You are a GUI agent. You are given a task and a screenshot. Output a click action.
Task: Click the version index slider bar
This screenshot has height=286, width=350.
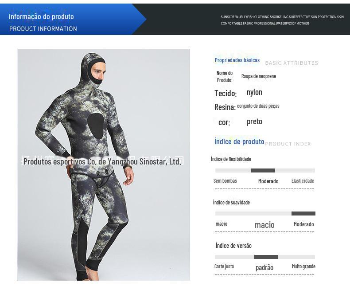(265, 257)
